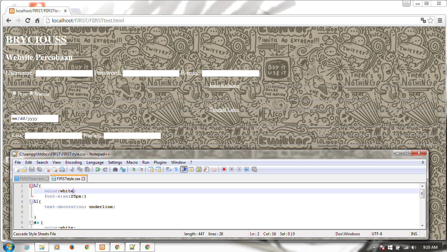Click Notepad++ editor scrollbar up arrow
The image size is (447, 252).
coord(422,186)
